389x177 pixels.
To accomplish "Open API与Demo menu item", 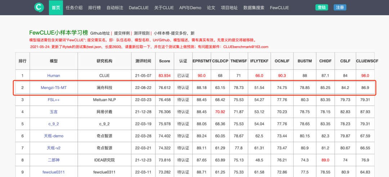I will (x=190, y=8).
